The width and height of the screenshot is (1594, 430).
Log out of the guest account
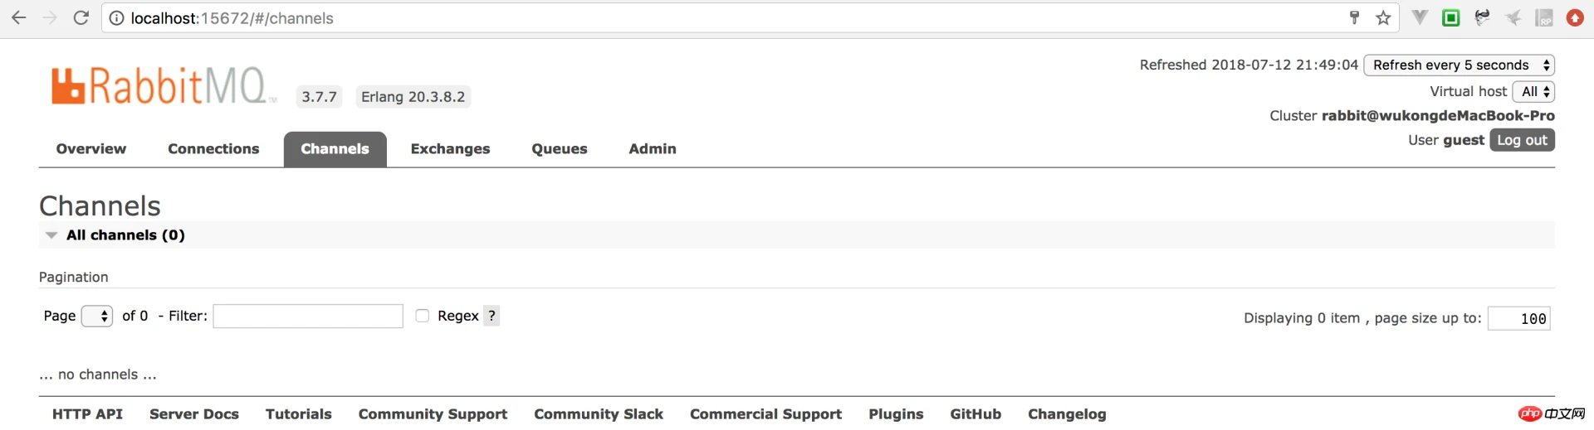(1522, 140)
